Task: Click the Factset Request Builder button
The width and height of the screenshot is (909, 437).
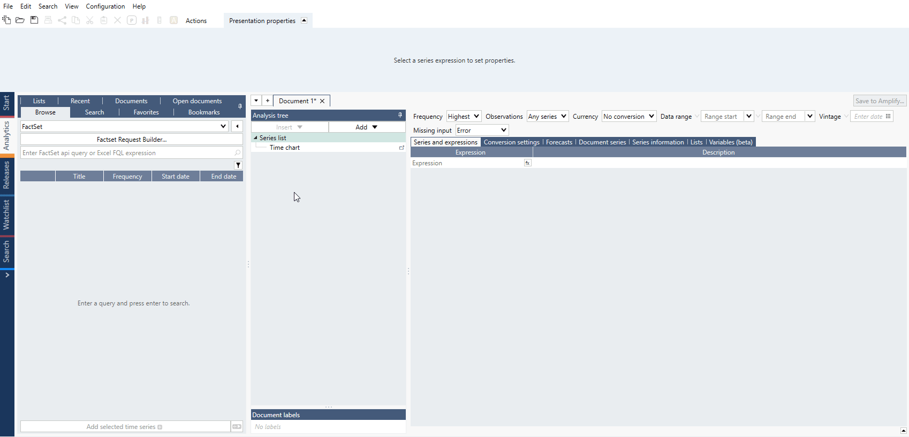Action: [132, 140]
